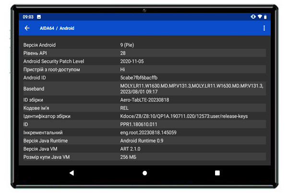Select the 256 МБ heap size value
The height and width of the screenshot is (193, 288).
128,157
